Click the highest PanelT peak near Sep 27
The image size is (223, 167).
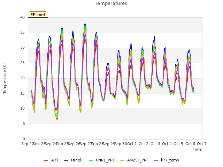pos(85,24)
